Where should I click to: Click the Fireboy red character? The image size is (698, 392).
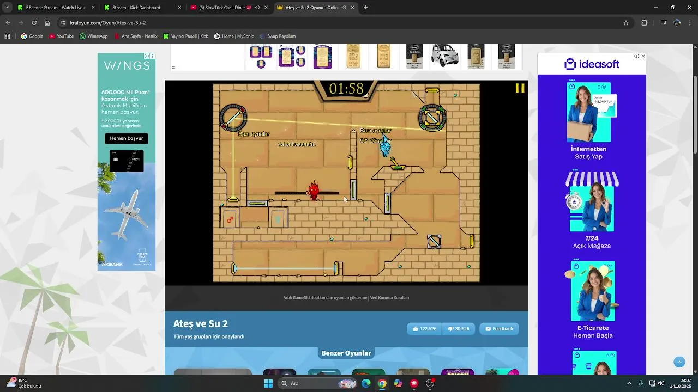[314, 190]
